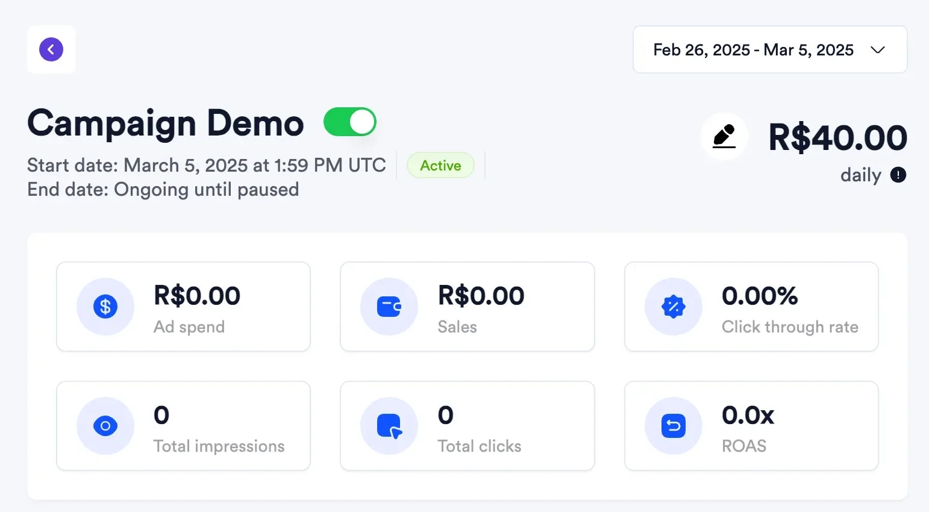Click the back arrow icon
Image resolution: width=929 pixels, height=512 pixels.
coord(51,49)
